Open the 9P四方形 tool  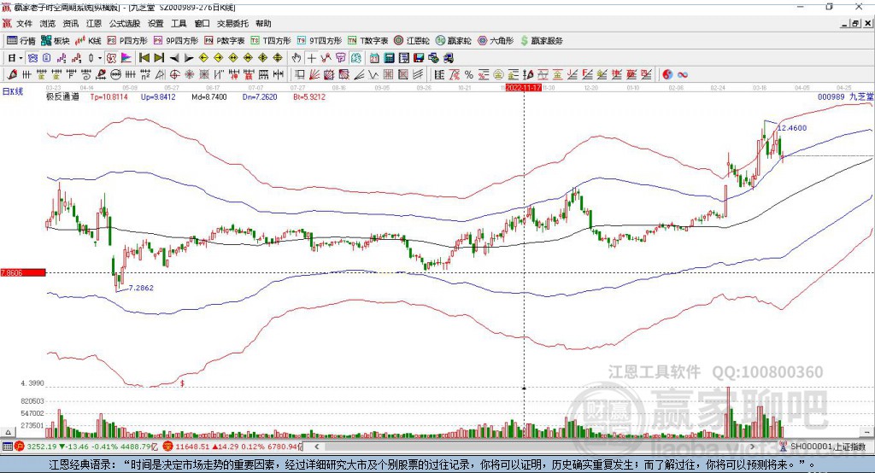(x=176, y=41)
